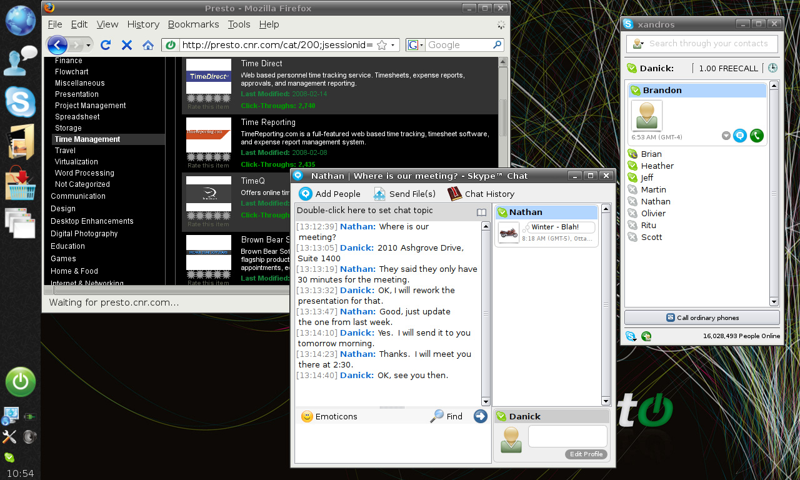
Task: Click Find magnifier in chat window
Action: (437, 416)
